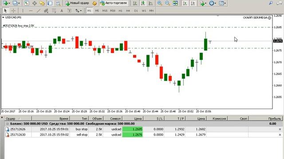Open the Navigator folder-star icon
This screenshot has width=284, height=159.
[42, 3]
